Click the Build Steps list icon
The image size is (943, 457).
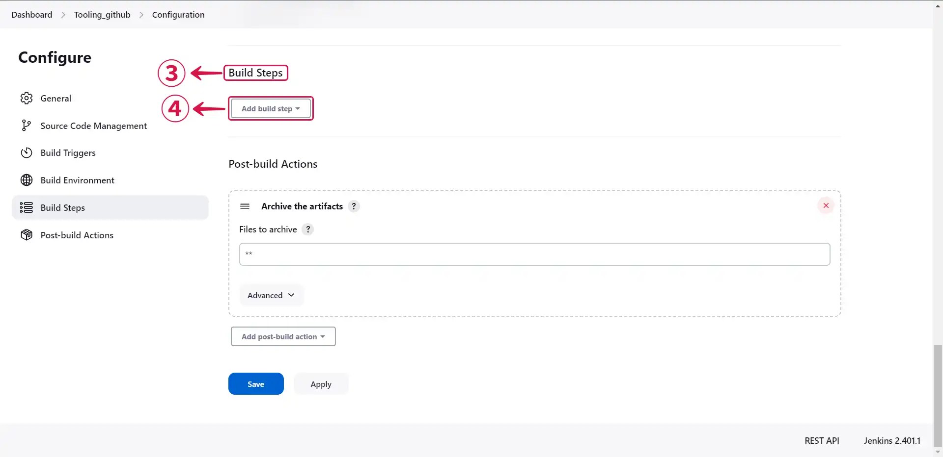(x=27, y=207)
